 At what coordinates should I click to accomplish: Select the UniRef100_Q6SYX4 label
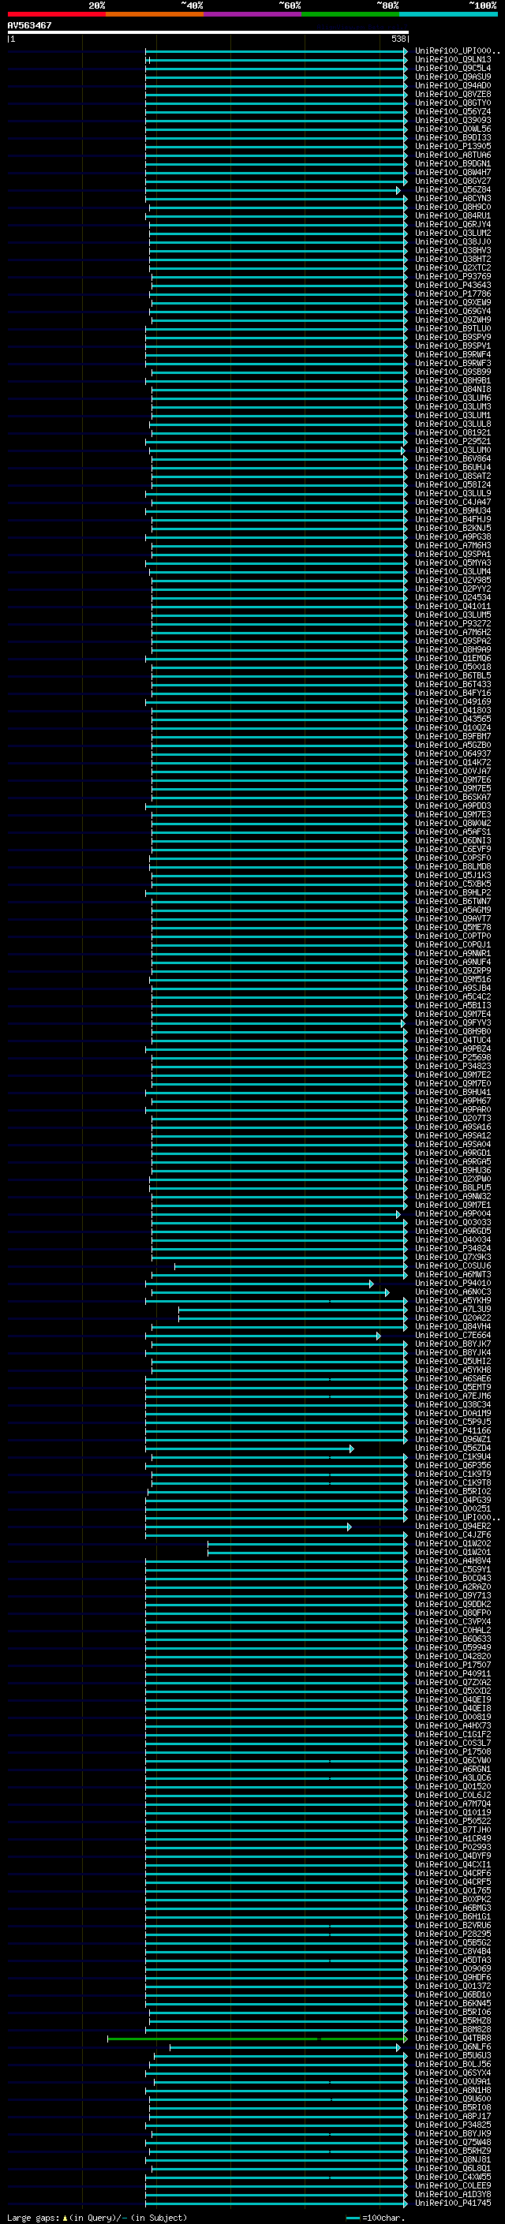453,2073
